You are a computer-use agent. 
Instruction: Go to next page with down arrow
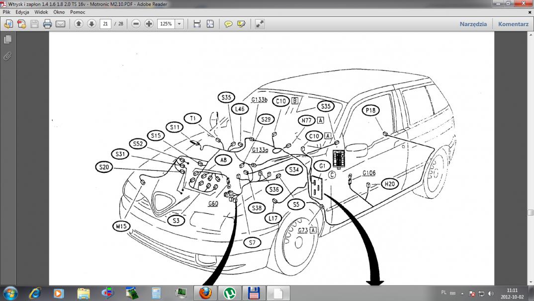coord(91,24)
